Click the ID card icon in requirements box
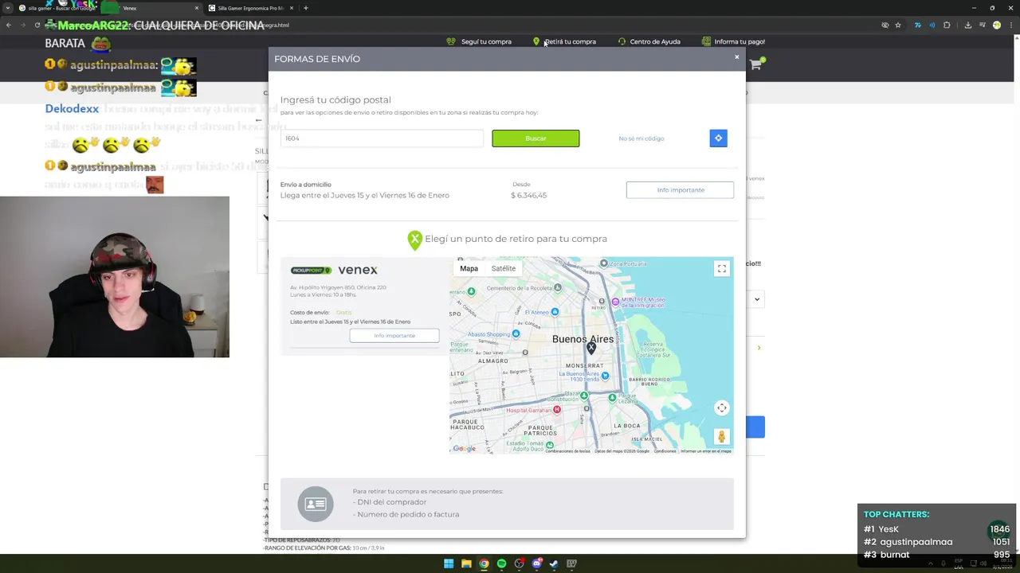This screenshot has height=573, width=1020. click(316, 504)
